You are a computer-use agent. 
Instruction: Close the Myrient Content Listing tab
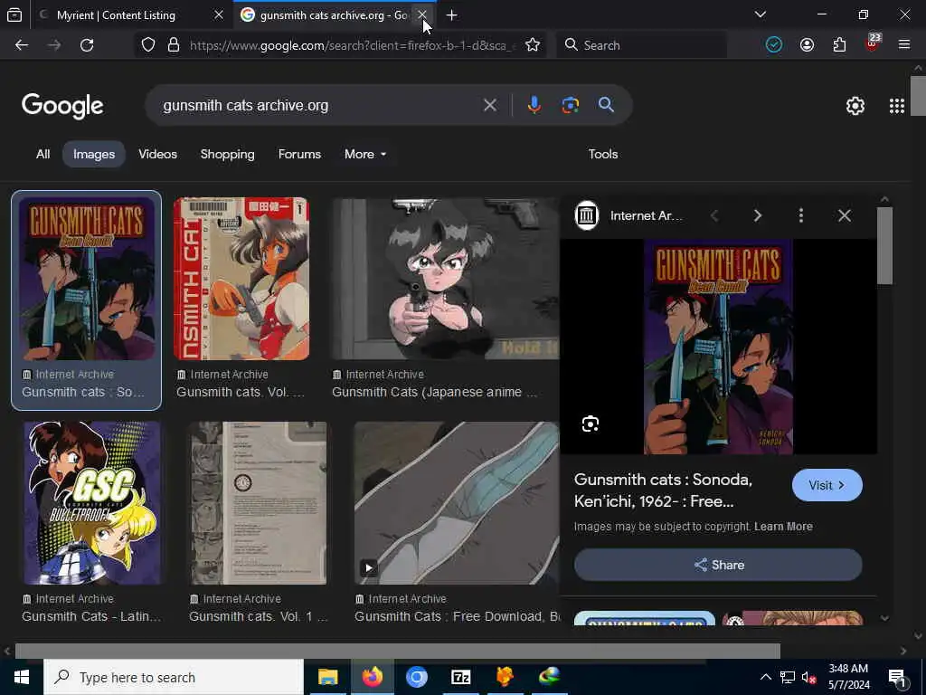219,14
